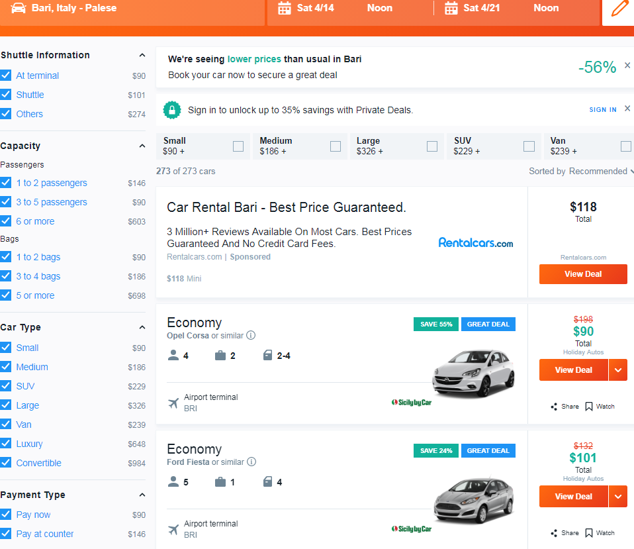Open the Car Rental Bari Best Price ad title
The height and width of the screenshot is (549, 634).
coord(287,207)
